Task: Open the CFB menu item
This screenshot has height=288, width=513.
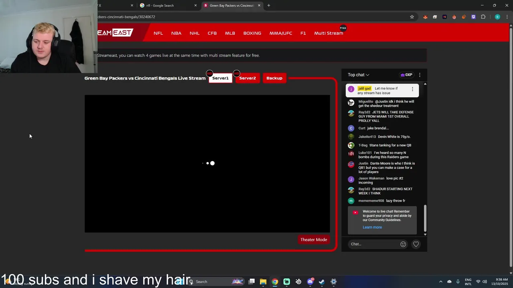Action: point(212,33)
